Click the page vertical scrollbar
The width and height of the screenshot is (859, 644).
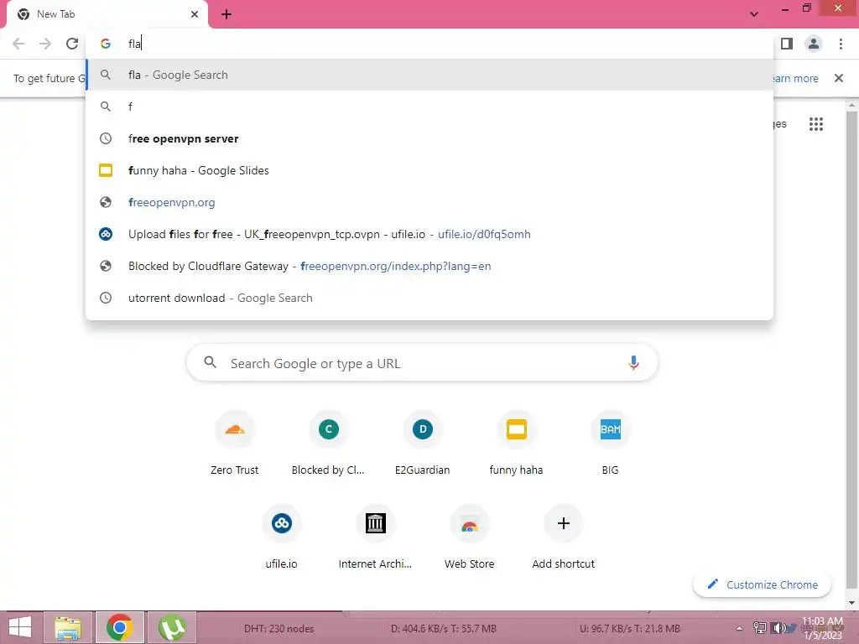(851, 351)
